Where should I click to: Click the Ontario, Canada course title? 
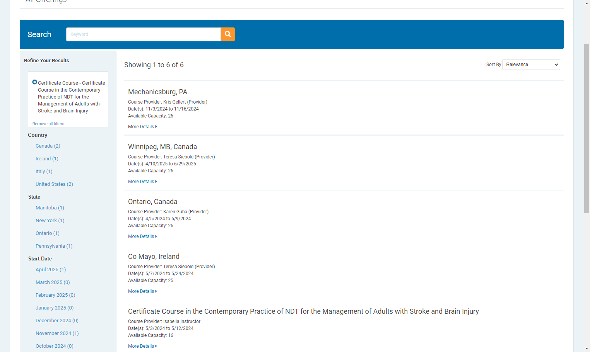point(153,202)
